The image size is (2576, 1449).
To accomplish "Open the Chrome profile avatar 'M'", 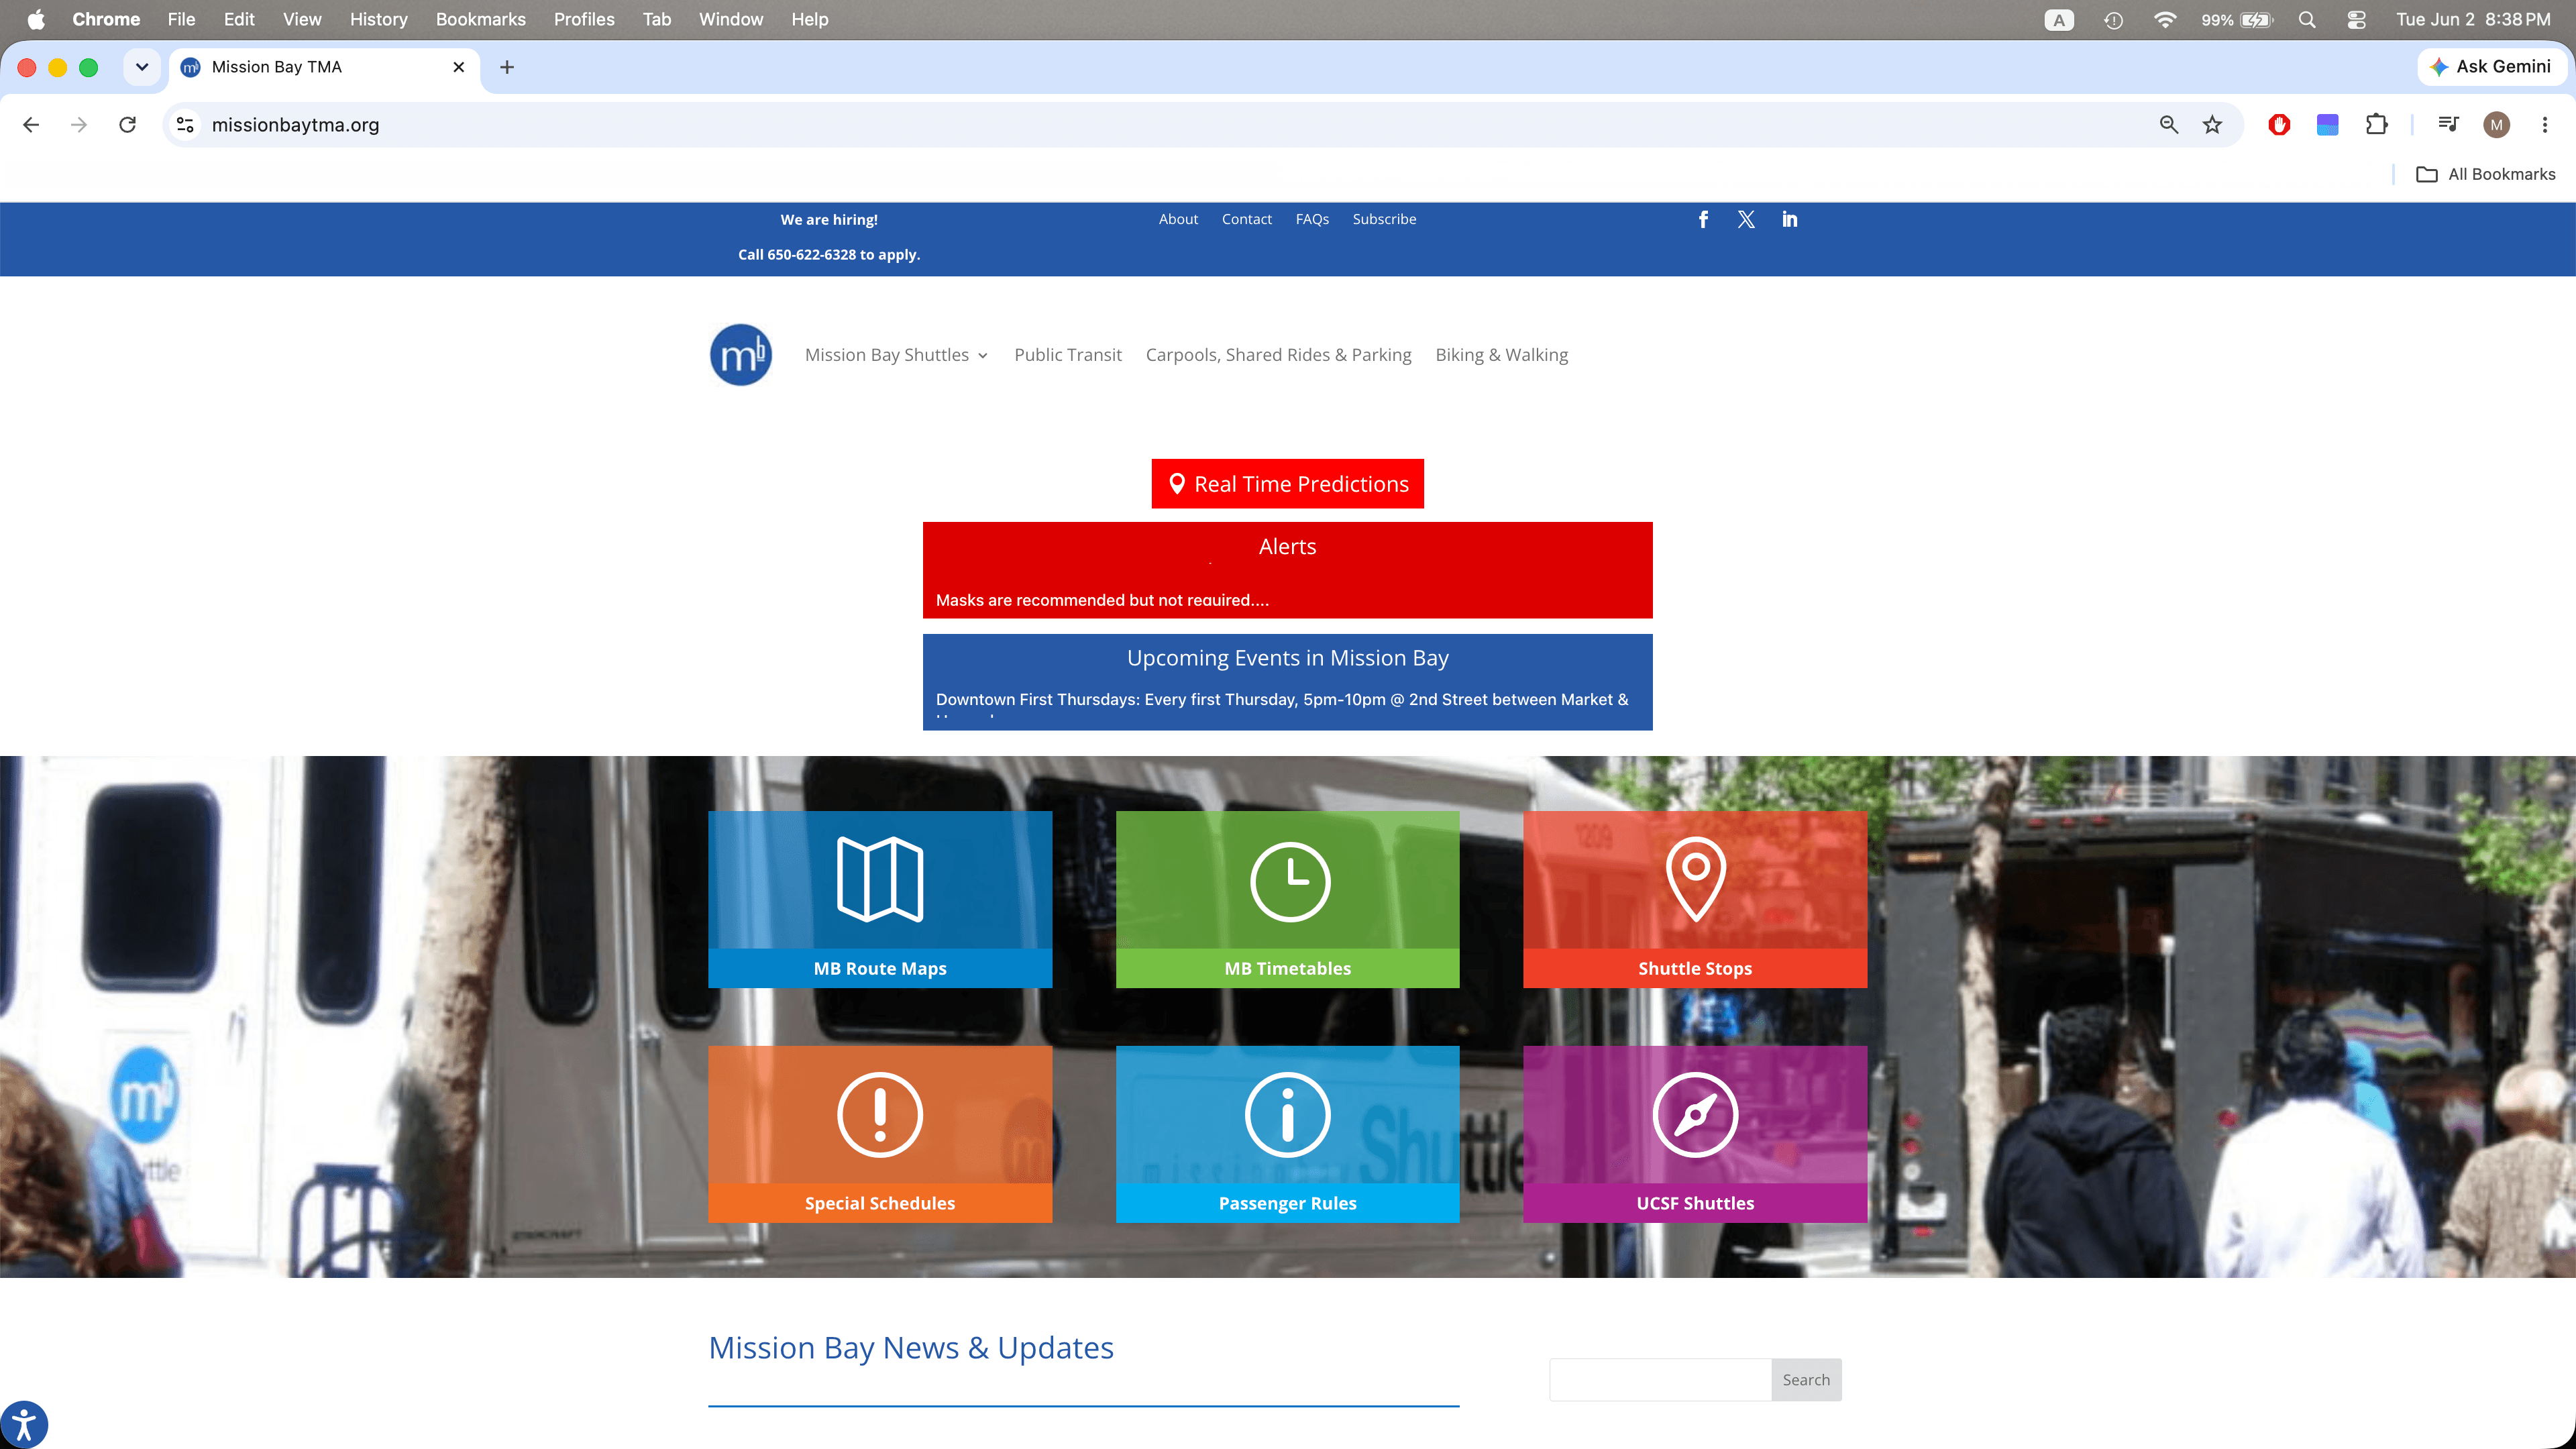I will 2496,125.
